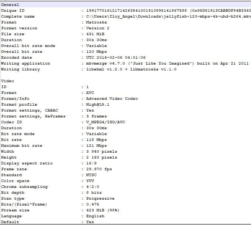The width and height of the screenshot is (251, 225).
Task: Select the English language value
Action: click(95, 216)
